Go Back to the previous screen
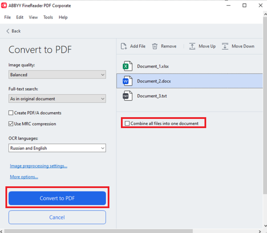 pos(14,31)
